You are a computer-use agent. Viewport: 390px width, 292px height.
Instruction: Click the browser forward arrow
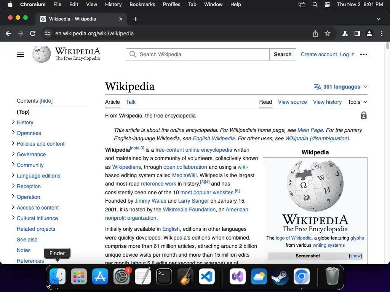tap(21, 33)
